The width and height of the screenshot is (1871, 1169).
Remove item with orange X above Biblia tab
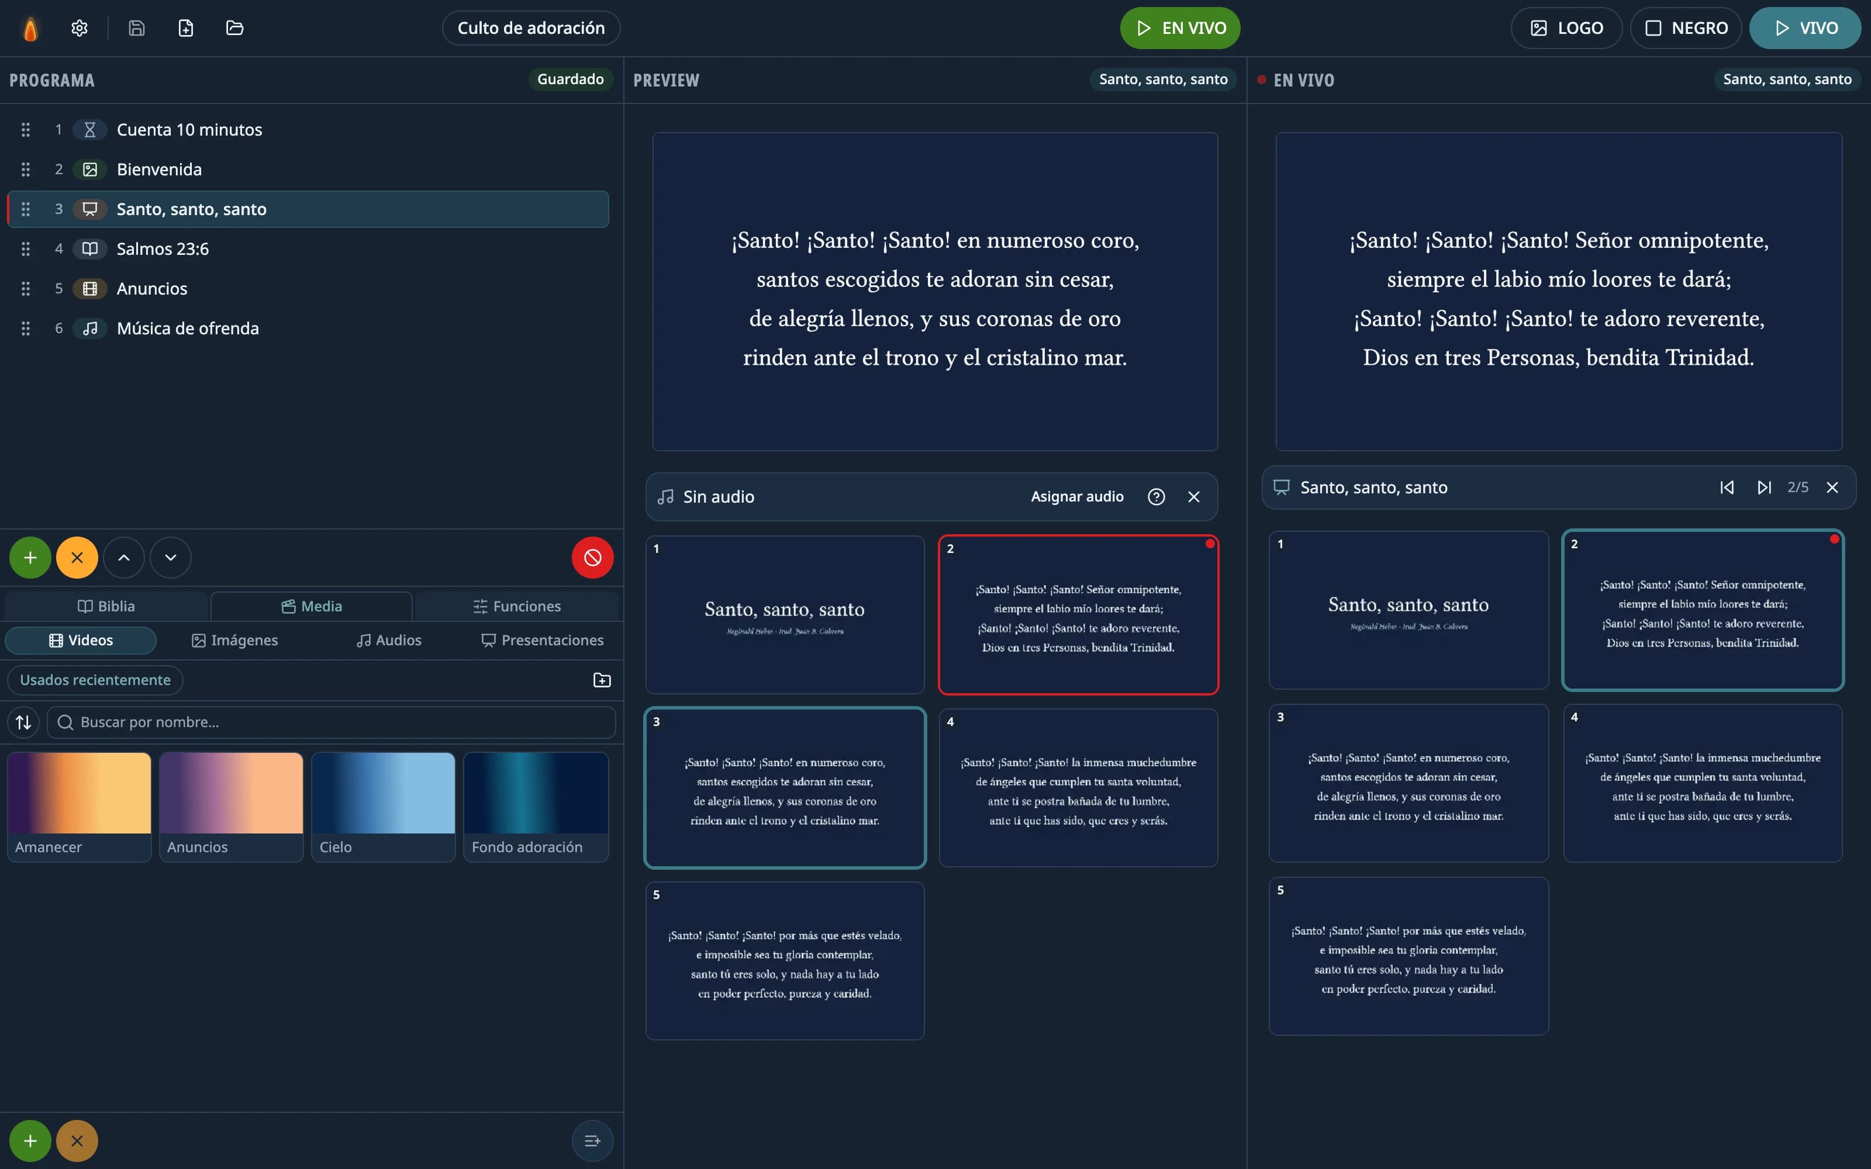click(x=77, y=558)
